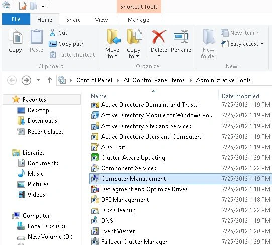Screen dimensions: 272x245
Task: Select Local Disk (C:) in navigation pane
Action: [x=46, y=226]
